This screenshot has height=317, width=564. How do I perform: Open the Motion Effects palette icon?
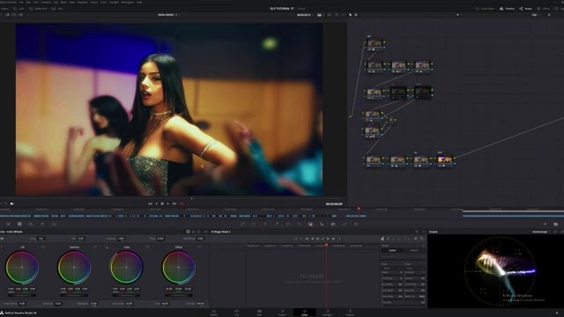point(54,224)
